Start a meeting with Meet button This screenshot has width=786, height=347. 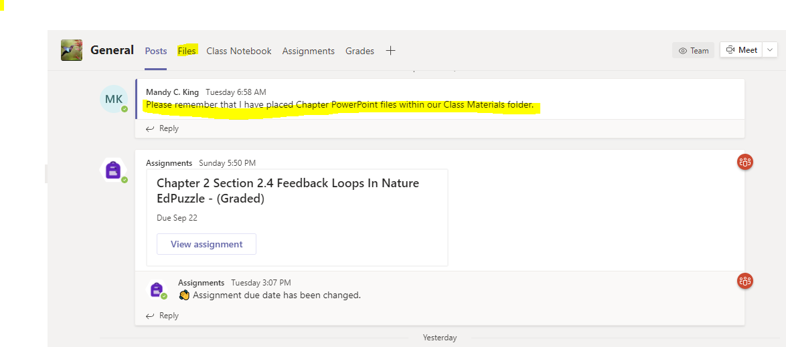[x=741, y=49]
